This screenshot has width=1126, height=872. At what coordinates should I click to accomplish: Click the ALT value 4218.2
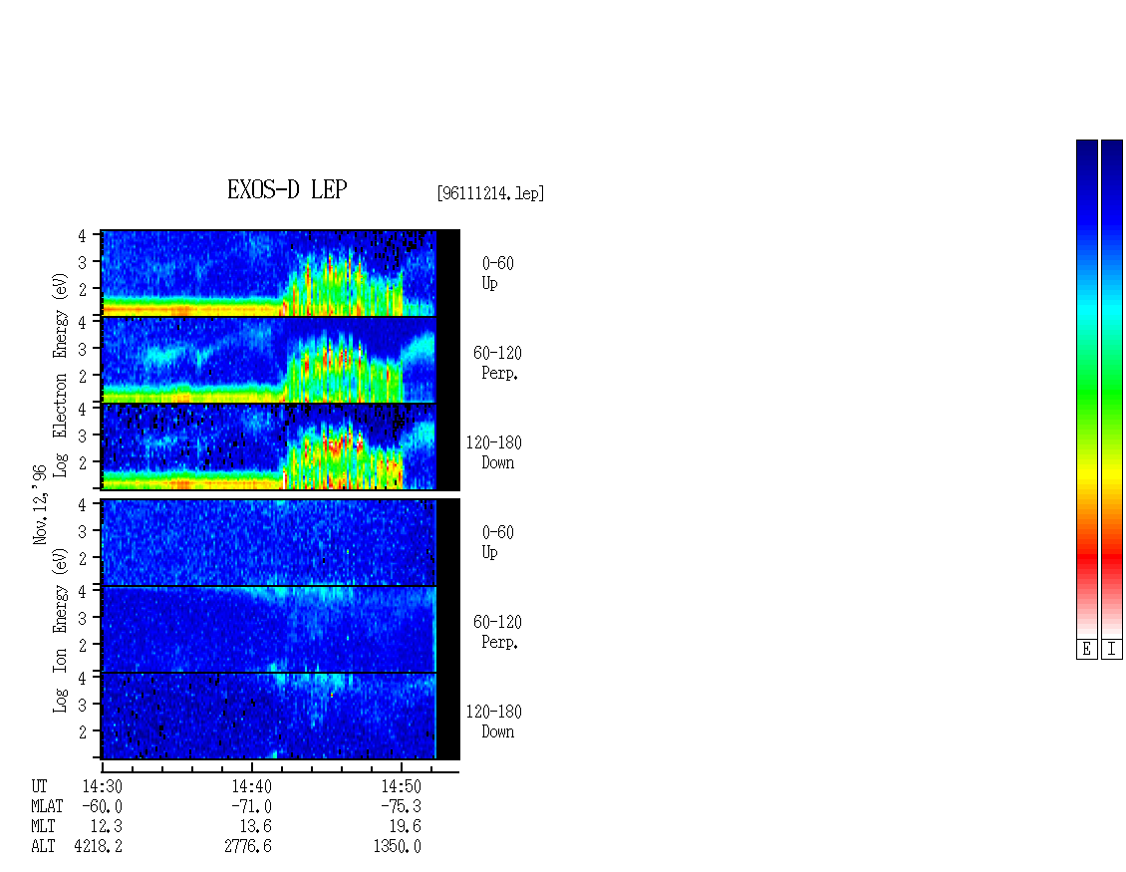[99, 847]
